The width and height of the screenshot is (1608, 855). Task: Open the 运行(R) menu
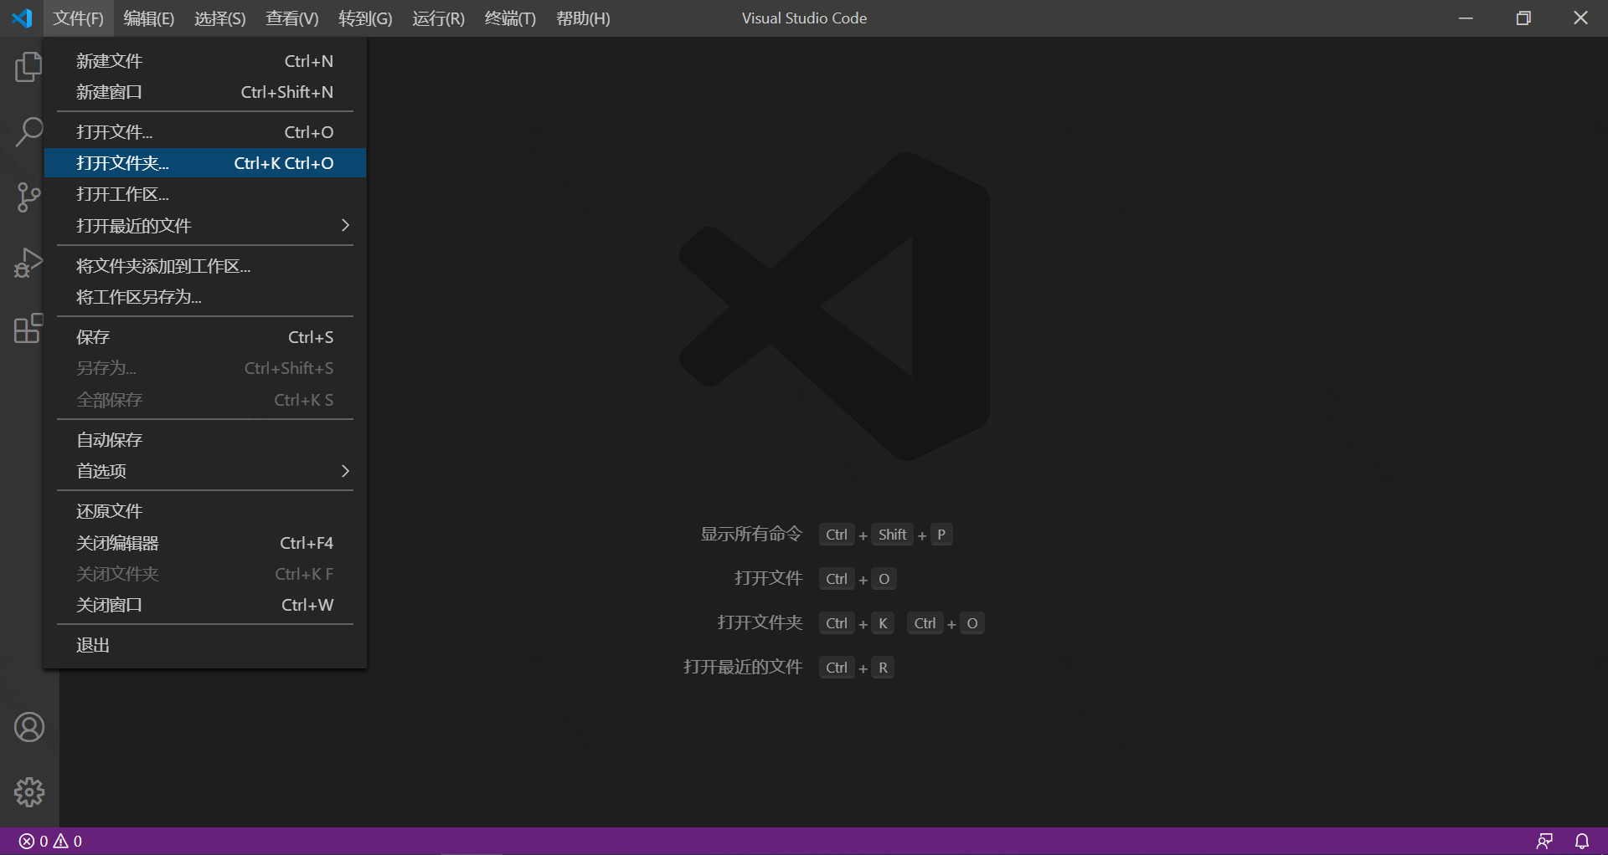click(x=438, y=18)
